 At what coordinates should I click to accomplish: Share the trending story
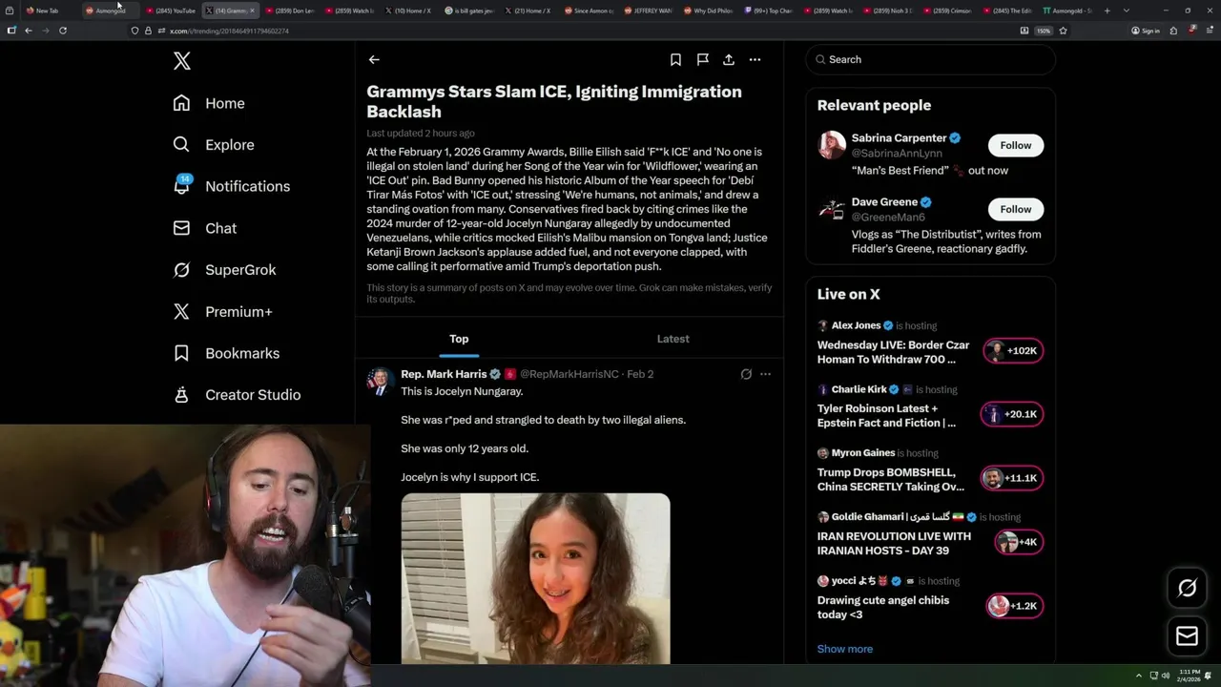[x=729, y=59]
